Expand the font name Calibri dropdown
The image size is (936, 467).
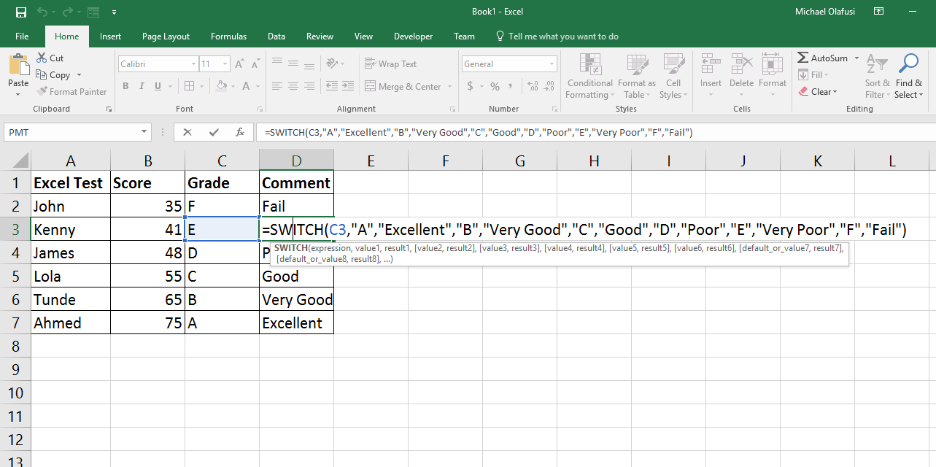(193, 64)
